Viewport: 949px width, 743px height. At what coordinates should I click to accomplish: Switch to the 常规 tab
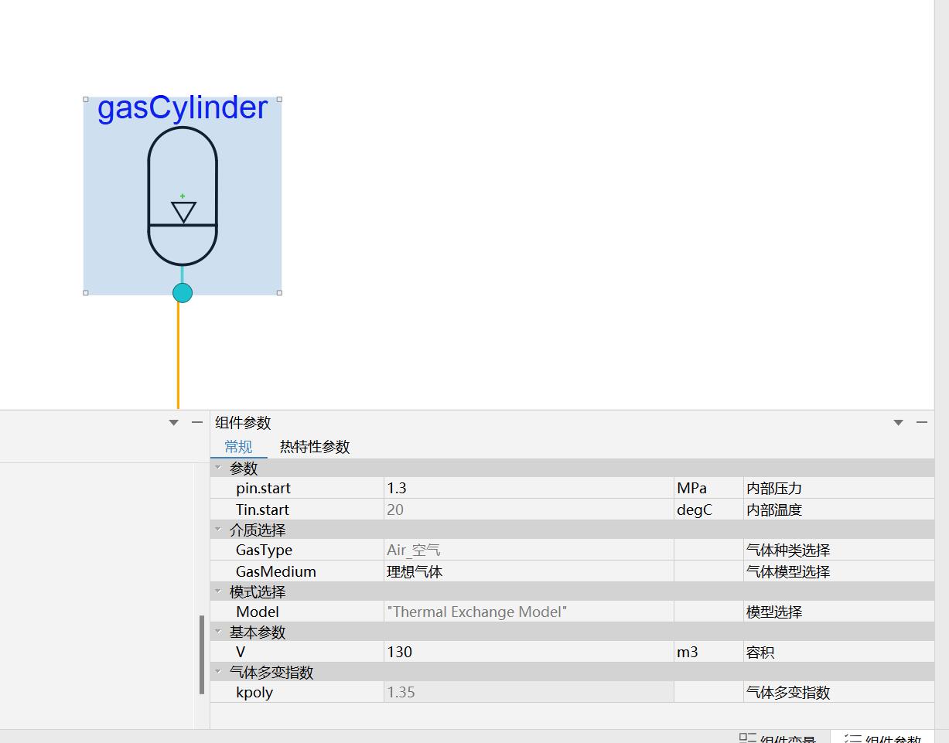point(238,447)
